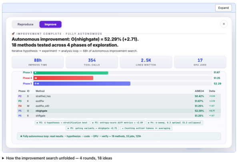The height and width of the screenshot is (162, 240).
Task: Select the nhighgate method row
Action: pos(119,111)
